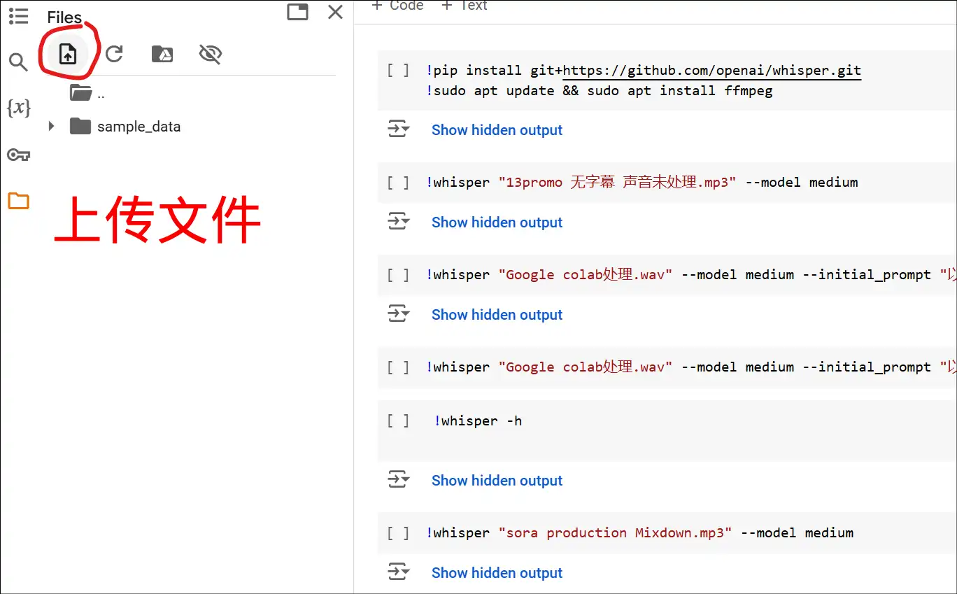Viewport: 957px width, 594px height.
Task: Click the 'Files' panel title
Action: coord(64,17)
